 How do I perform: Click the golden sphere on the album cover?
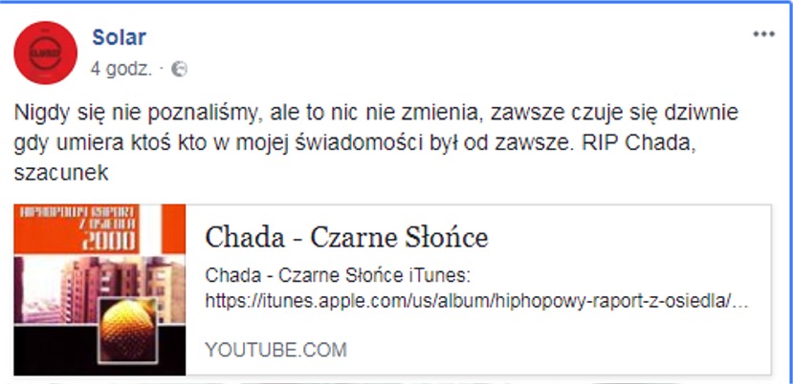point(128,330)
